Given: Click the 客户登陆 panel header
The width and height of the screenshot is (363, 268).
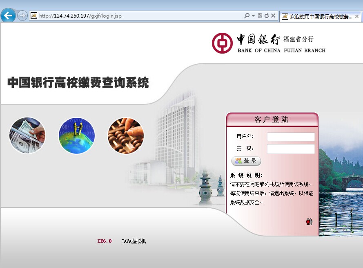Looking at the screenshot, I should [272, 120].
